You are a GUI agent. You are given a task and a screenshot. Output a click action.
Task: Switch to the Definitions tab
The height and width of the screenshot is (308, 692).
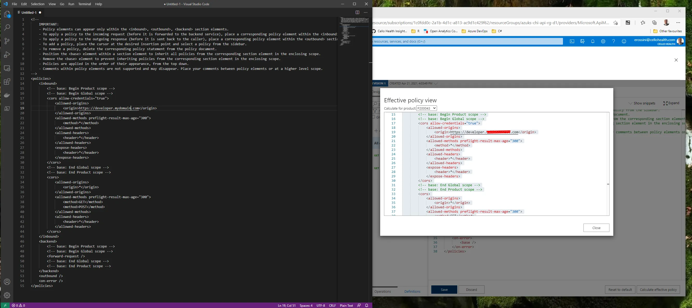(x=412, y=291)
